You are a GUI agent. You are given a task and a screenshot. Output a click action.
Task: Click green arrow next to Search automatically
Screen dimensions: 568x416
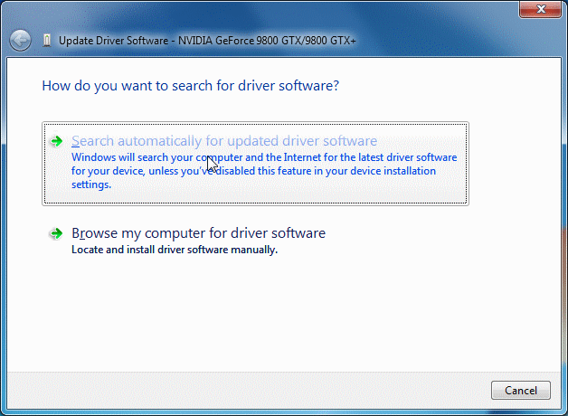click(x=56, y=141)
